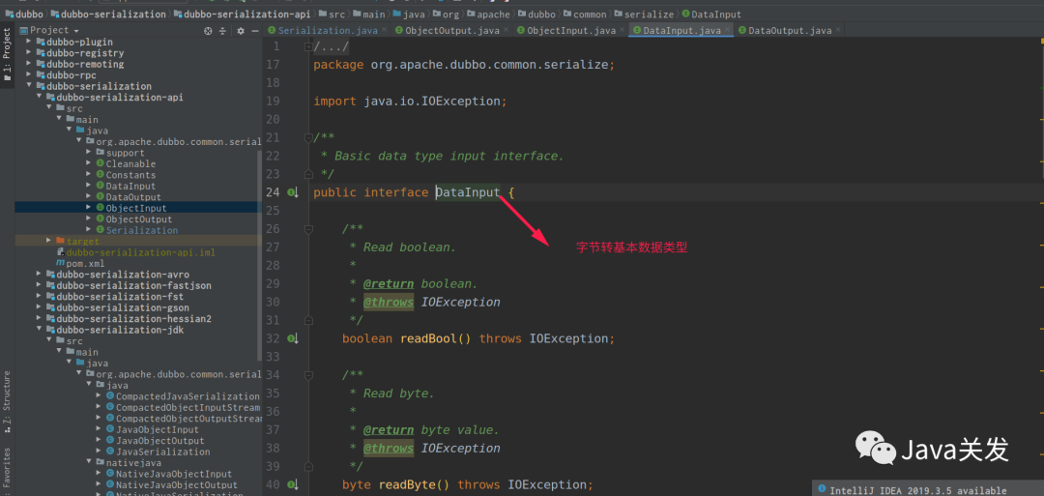Open the Z: Structure tool window button

[x=7, y=401]
